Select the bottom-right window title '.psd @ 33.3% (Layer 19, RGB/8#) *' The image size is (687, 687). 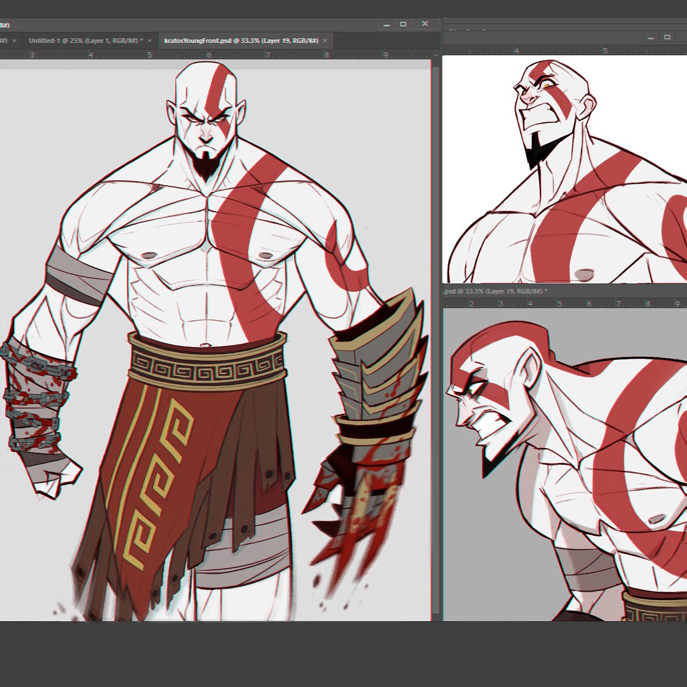click(495, 291)
